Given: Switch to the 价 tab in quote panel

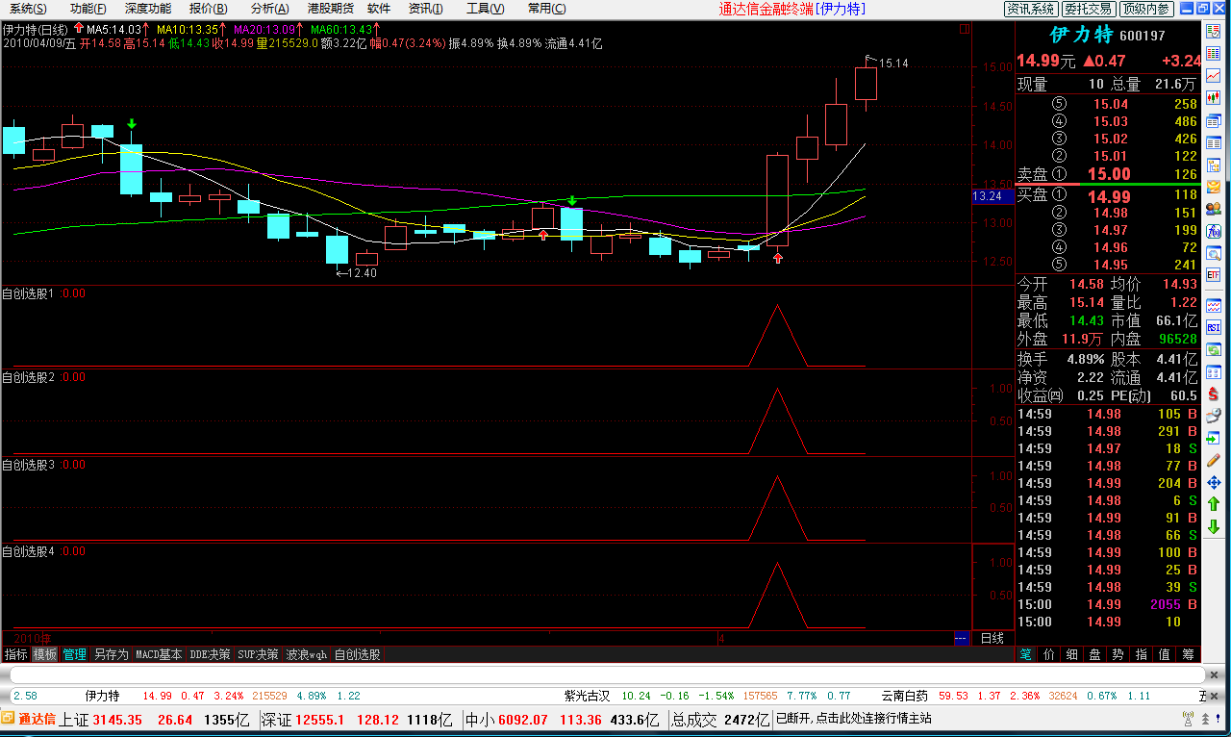Looking at the screenshot, I should click(1049, 654).
